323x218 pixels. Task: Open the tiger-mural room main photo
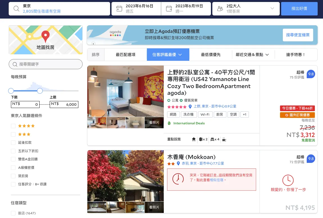click(126, 91)
